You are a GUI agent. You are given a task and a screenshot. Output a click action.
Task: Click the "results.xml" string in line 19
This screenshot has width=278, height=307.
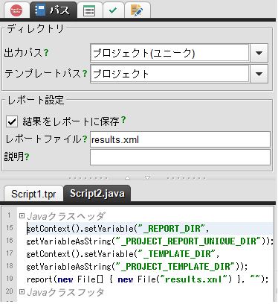point(194,279)
